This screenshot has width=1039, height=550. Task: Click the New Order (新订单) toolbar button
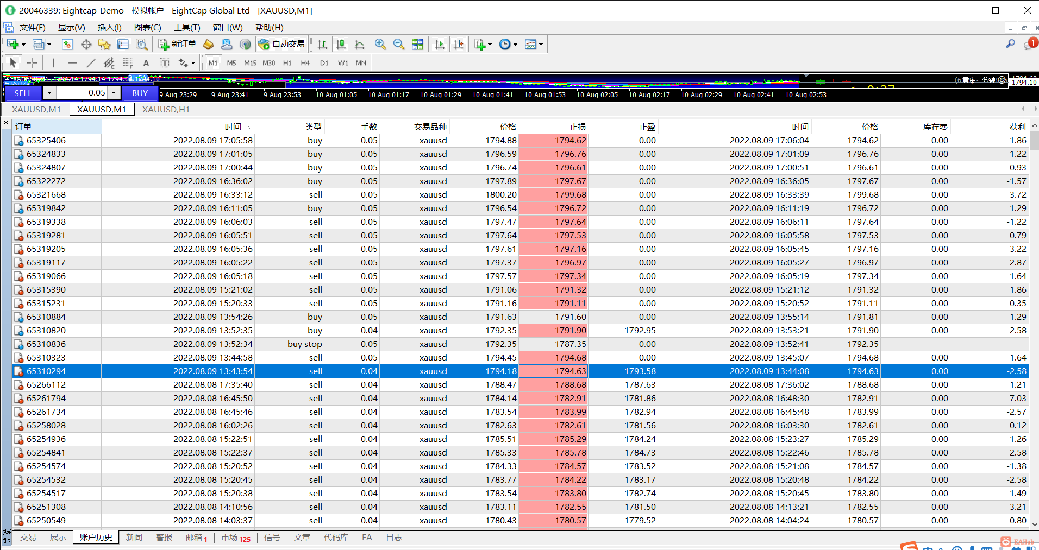click(x=177, y=44)
